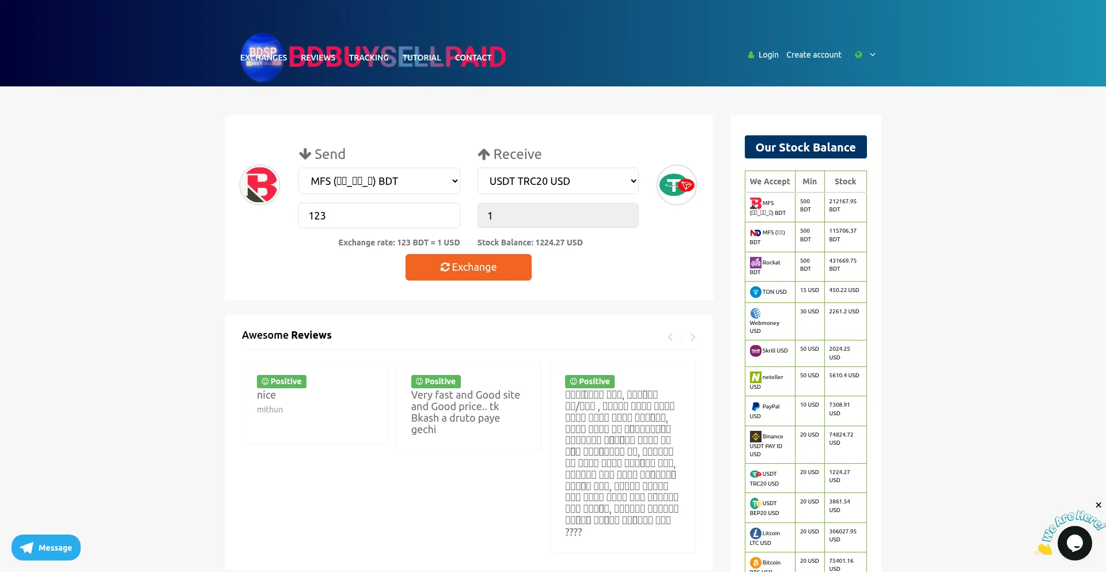Viewport: 1106px width, 572px height.
Task: Click the TON USD icon
Action: [755, 292]
